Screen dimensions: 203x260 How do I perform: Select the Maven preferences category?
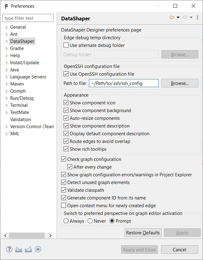(17, 84)
